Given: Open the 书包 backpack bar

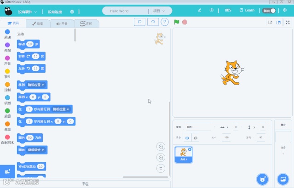Looking at the screenshot, I should [85, 184].
